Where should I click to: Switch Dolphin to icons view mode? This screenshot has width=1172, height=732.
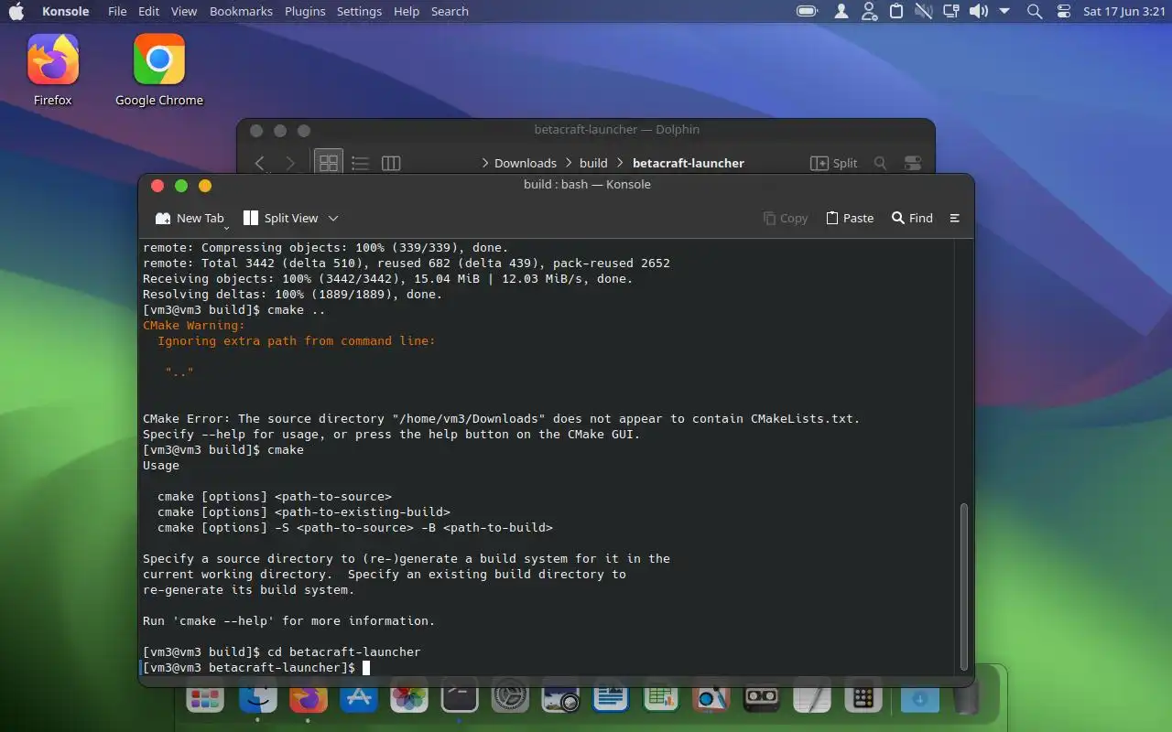pyautogui.click(x=329, y=163)
